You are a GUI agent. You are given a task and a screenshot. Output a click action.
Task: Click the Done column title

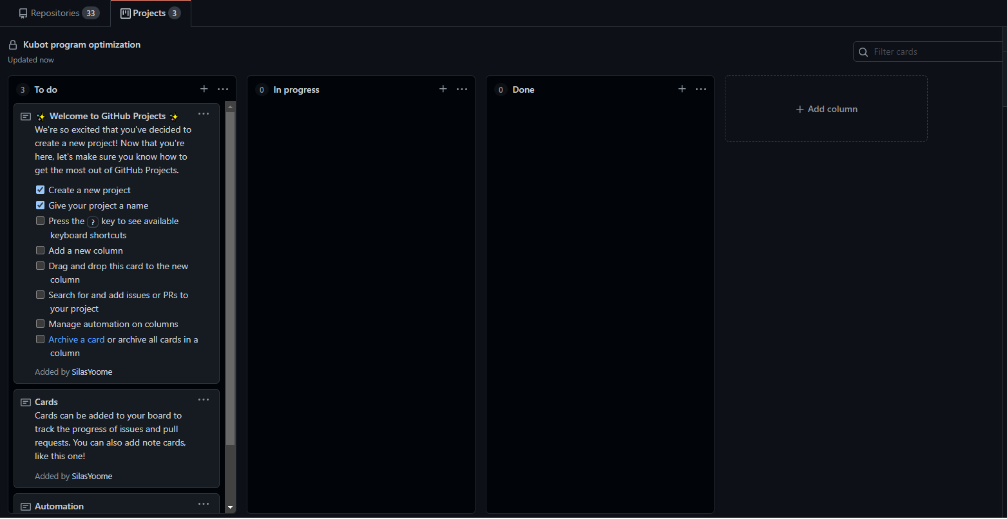523,90
